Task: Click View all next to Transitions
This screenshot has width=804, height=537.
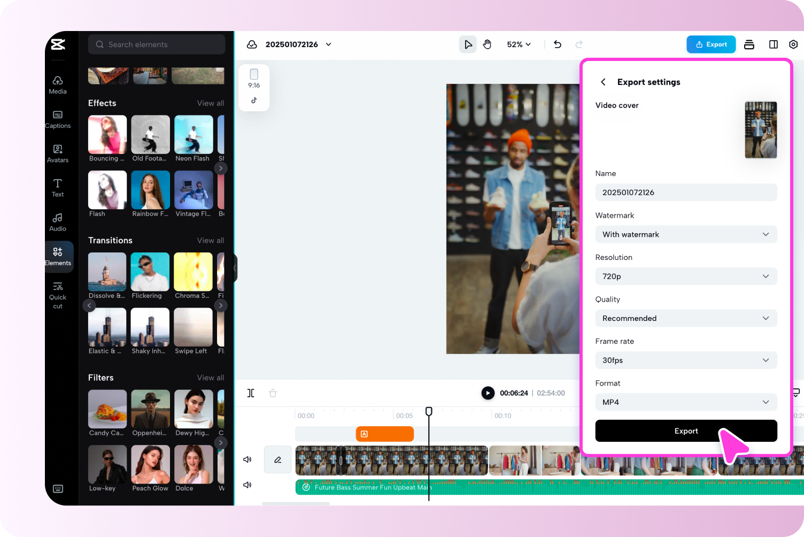Action: [x=210, y=240]
